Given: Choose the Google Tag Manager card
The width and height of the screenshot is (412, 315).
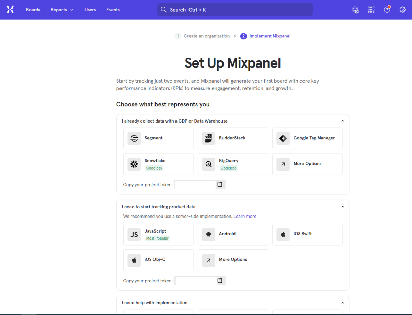Looking at the screenshot, I should (308, 138).
